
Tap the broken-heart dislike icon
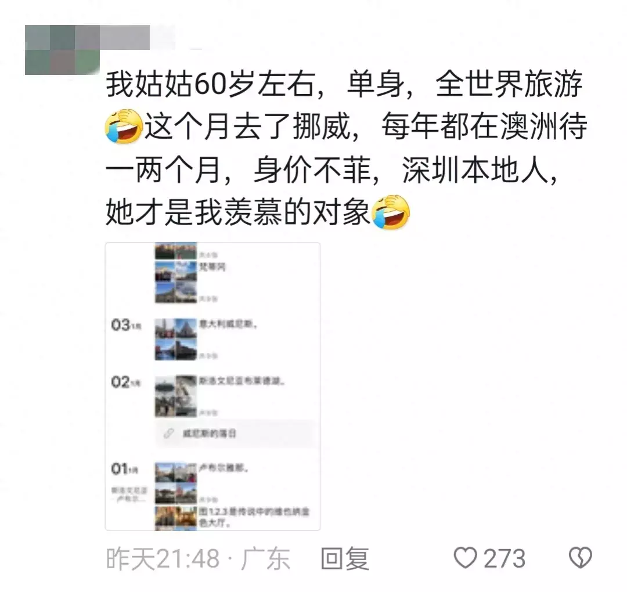(x=580, y=558)
